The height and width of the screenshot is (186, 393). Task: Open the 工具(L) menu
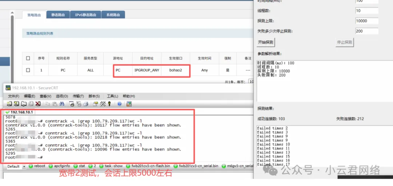coord(112,96)
